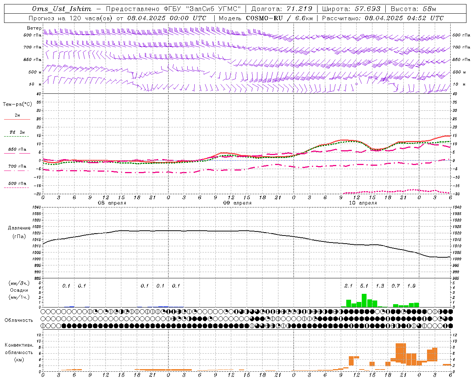Click the dashed line under Td 2м legend
The height and width of the screenshot is (378, 472).
(x=17, y=137)
